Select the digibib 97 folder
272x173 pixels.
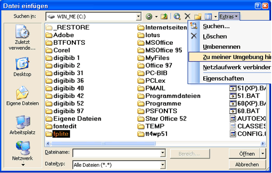coord(65,111)
